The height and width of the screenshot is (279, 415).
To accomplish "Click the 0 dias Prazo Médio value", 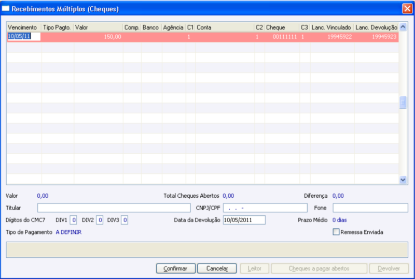I will point(340,220).
